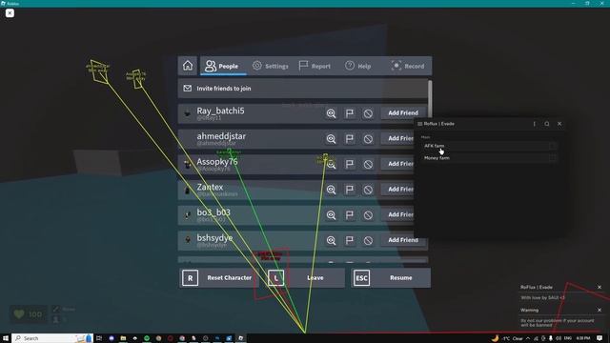
Task: Toggle the AFK farm checkbox
Action: 553,146
